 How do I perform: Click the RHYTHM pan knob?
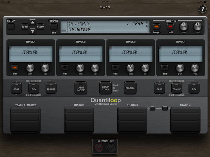coord(184,26)
